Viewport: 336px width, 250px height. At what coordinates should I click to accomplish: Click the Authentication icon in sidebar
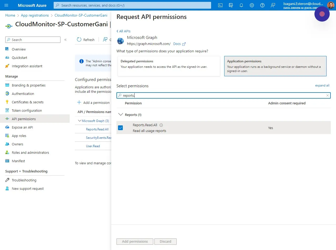click(x=7, y=94)
